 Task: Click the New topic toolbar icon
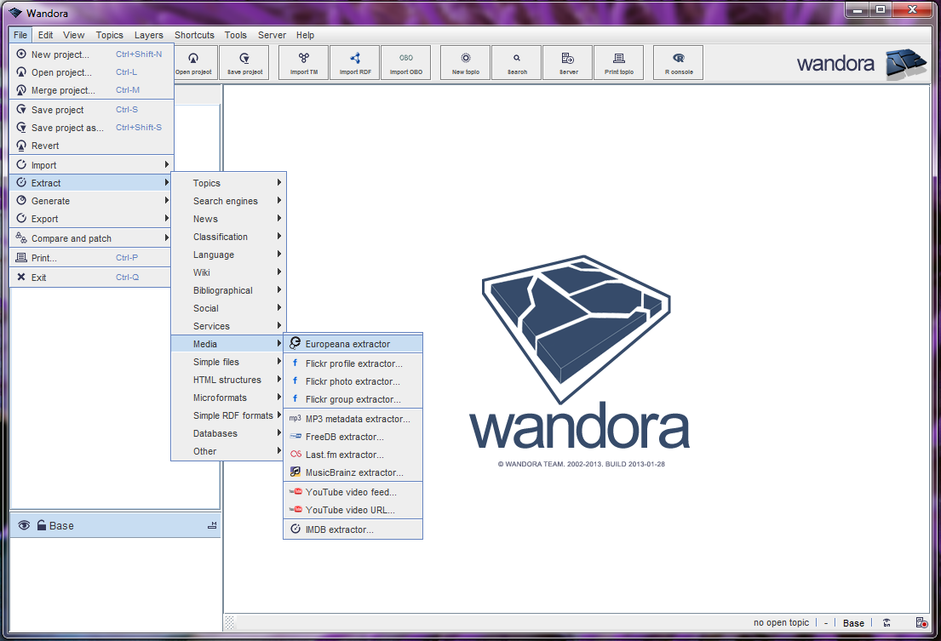pos(466,62)
